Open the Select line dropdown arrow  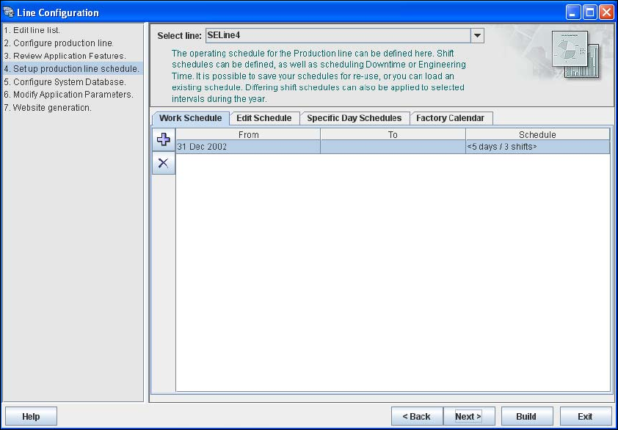[477, 35]
